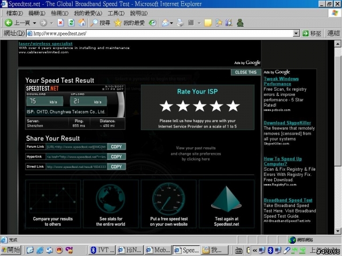The height and width of the screenshot is (256, 342).
Task: Rate ISP with the fourth star
Action: [216, 106]
